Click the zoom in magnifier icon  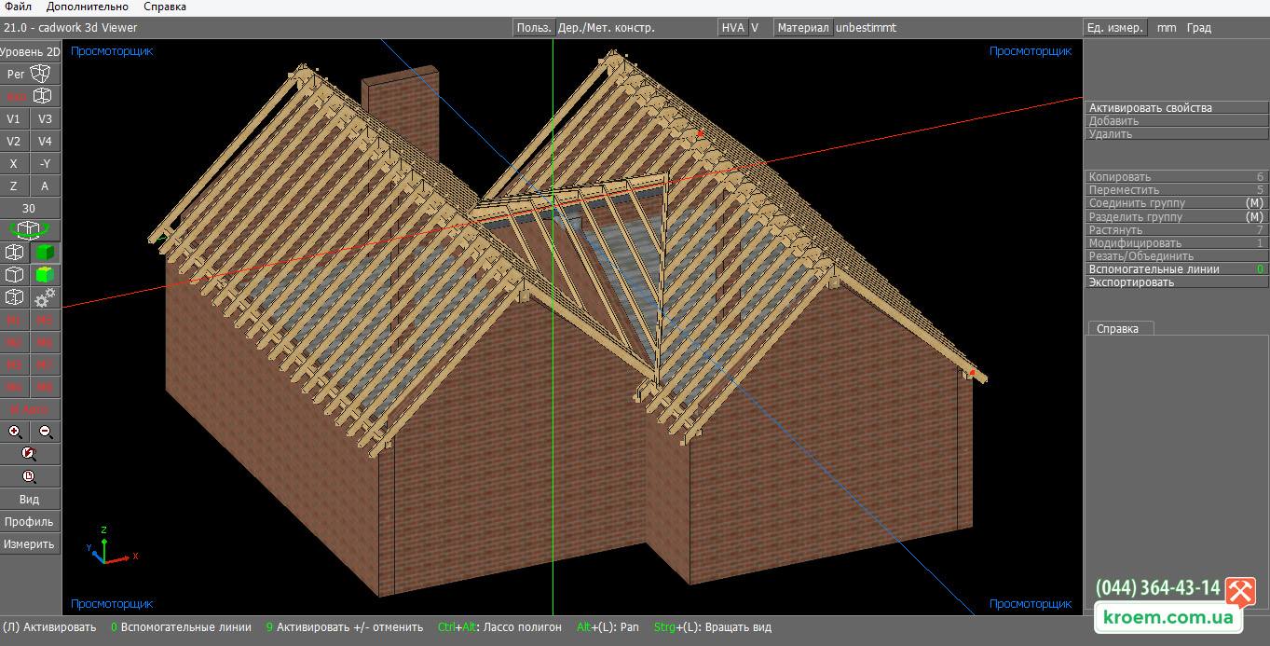click(x=15, y=432)
